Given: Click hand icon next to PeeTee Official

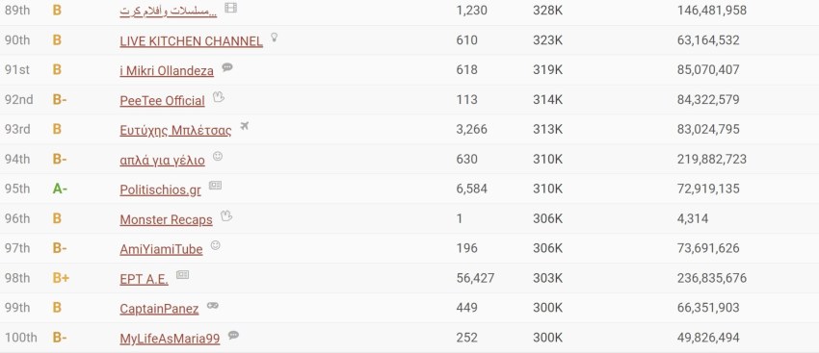Looking at the screenshot, I should 219,97.
